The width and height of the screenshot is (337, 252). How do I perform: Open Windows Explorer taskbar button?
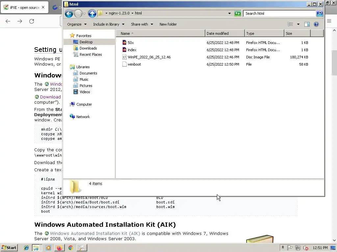[37, 248]
